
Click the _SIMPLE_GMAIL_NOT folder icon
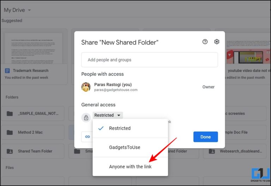coord(10,114)
